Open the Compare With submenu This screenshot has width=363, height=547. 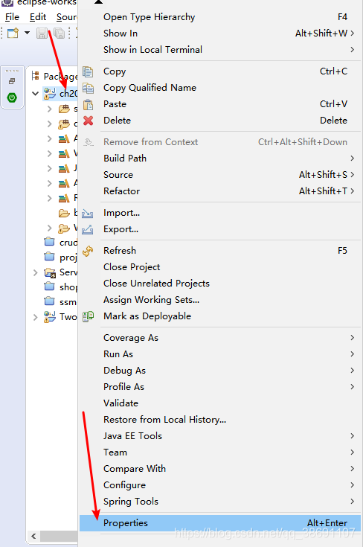click(x=220, y=469)
